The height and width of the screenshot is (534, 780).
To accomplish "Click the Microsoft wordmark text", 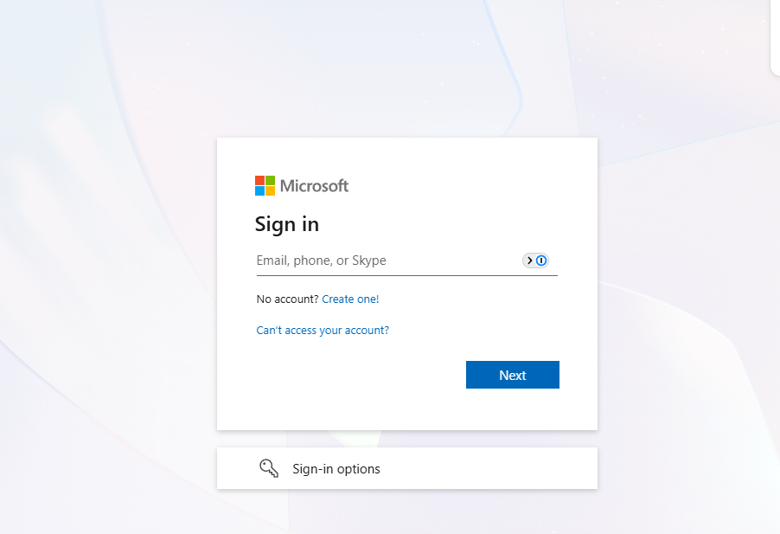I will click(315, 185).
